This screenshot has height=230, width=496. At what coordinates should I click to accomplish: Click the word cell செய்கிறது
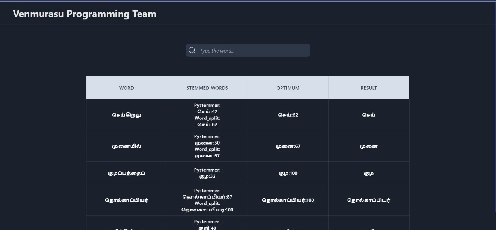coord(127,115)
